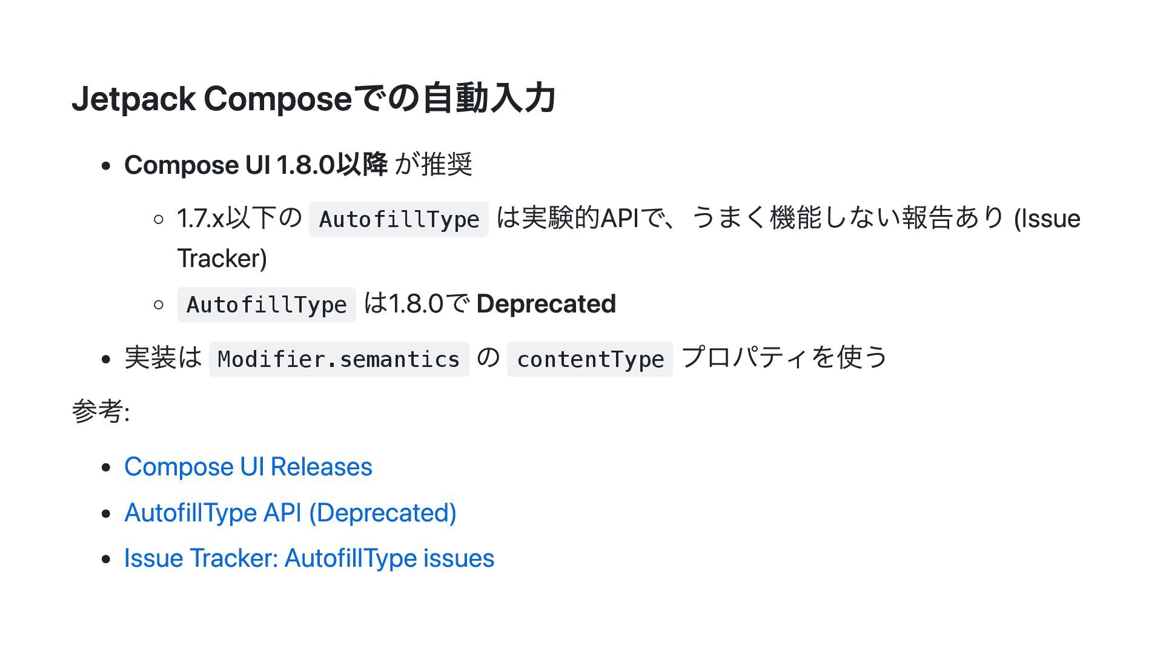Click the が推奨 text after the bold phrase
Viewport: 1163px width, 654px height.
[x=433, y=165]
